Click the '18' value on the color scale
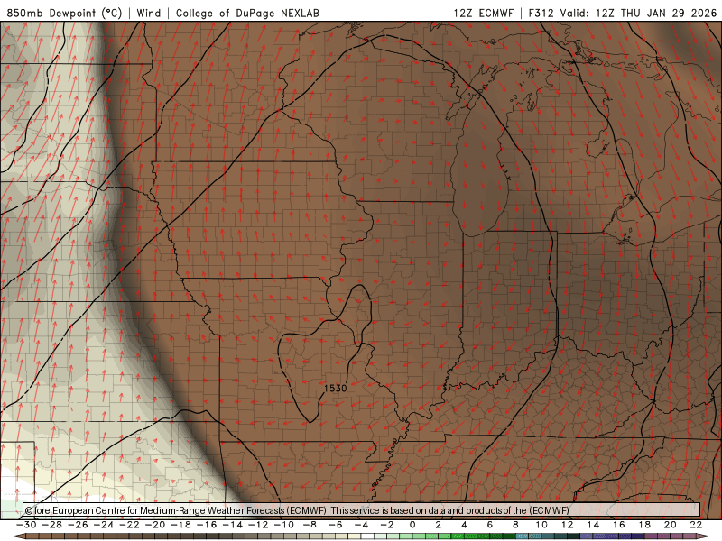This screenshot has height=541, width=722. point(644,525)
